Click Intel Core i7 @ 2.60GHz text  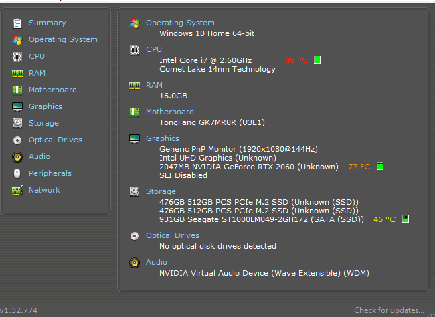(x=205, y=60)
